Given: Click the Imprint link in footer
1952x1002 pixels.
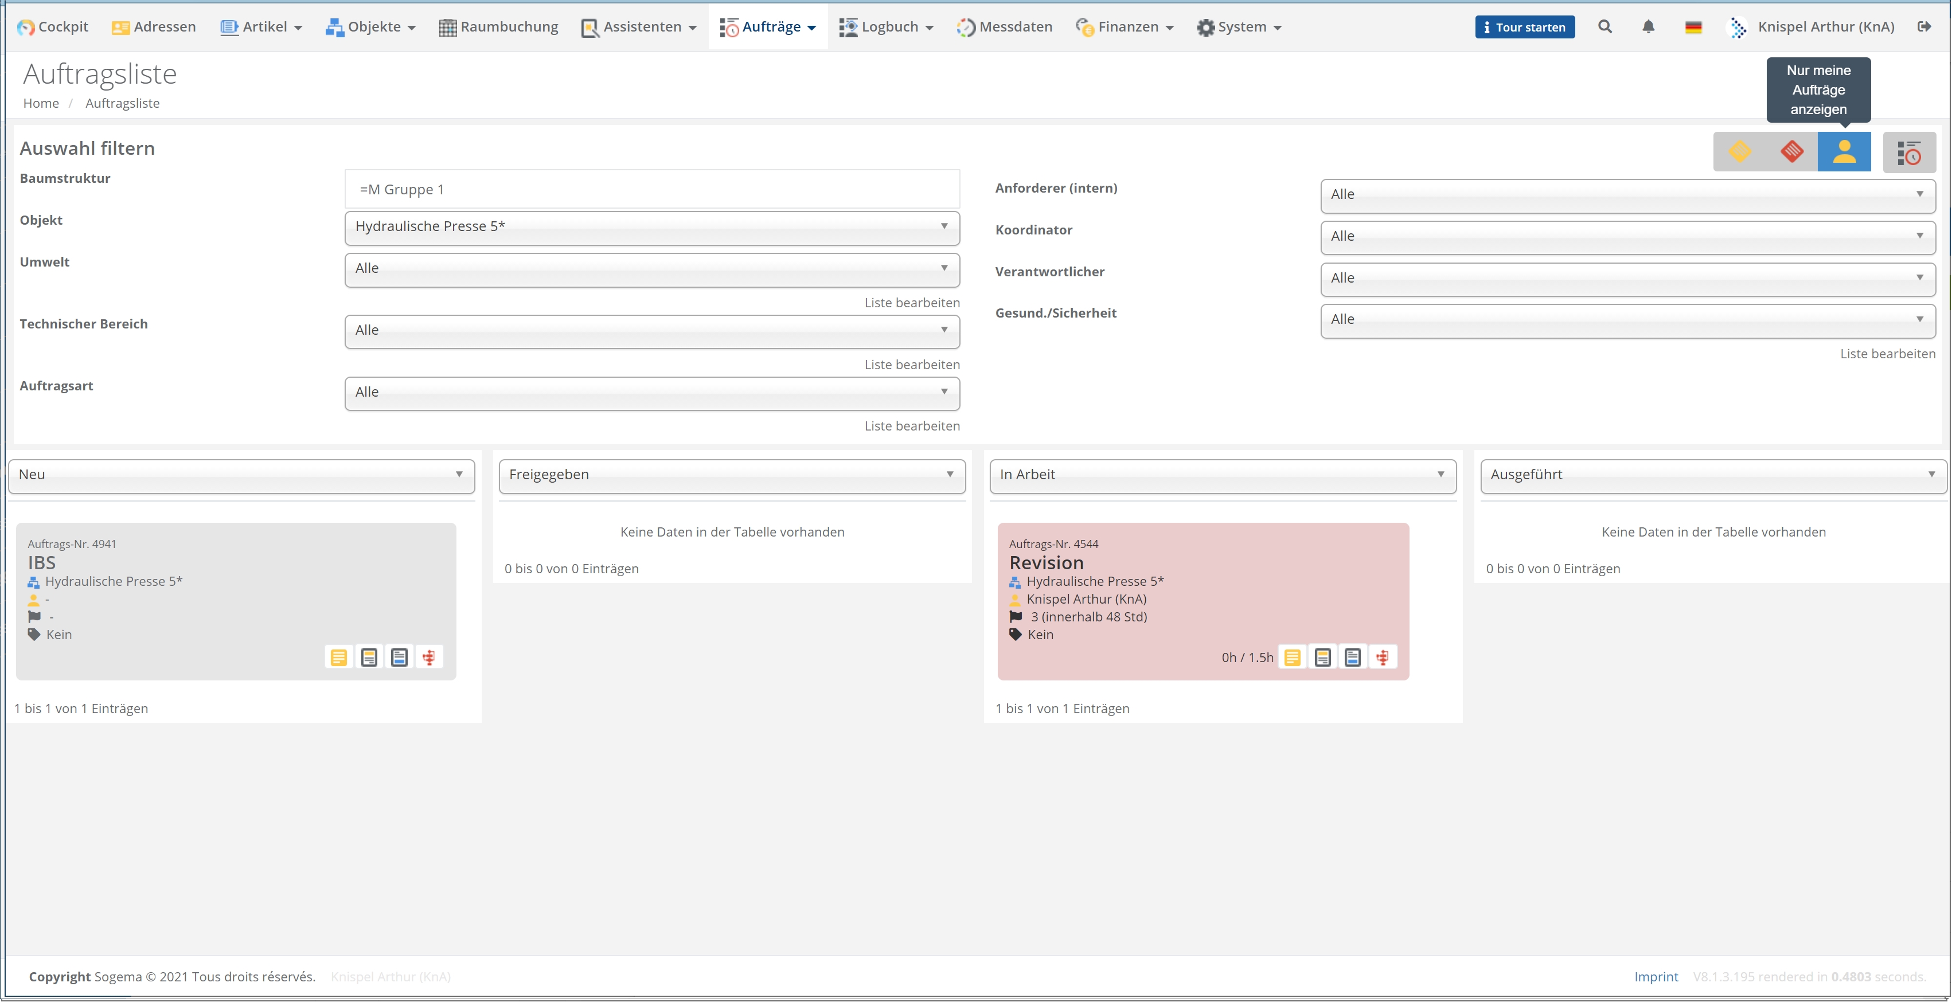Looking at the screenshot, I should click(x=1655, y=976).
